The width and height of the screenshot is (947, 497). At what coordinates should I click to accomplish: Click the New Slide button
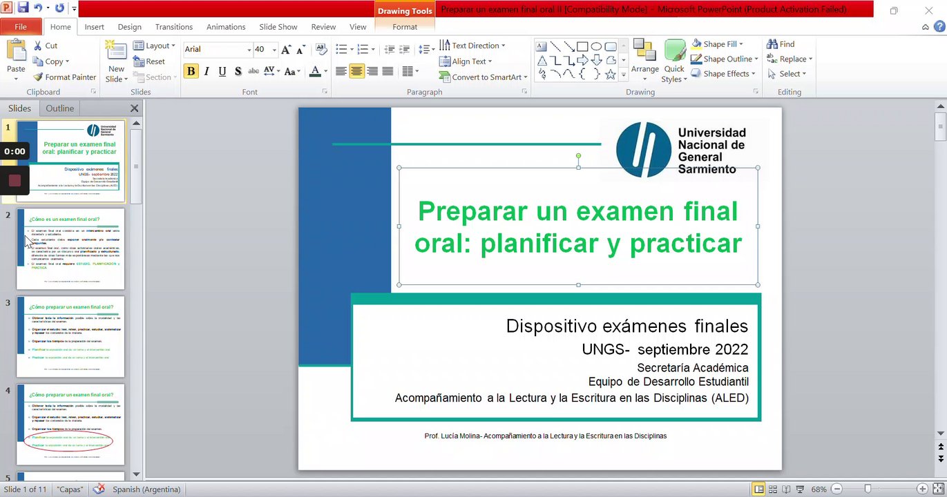click(x=116, y=61)
